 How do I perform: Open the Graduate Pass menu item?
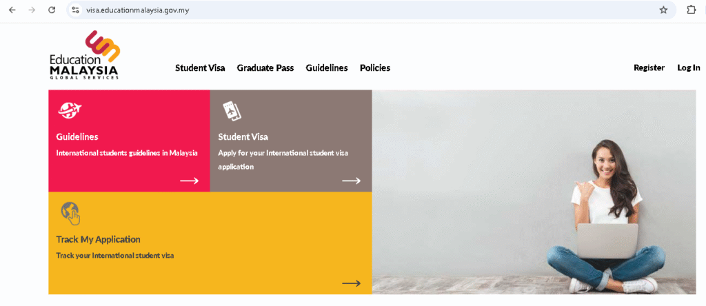click(x=265, y=68)
